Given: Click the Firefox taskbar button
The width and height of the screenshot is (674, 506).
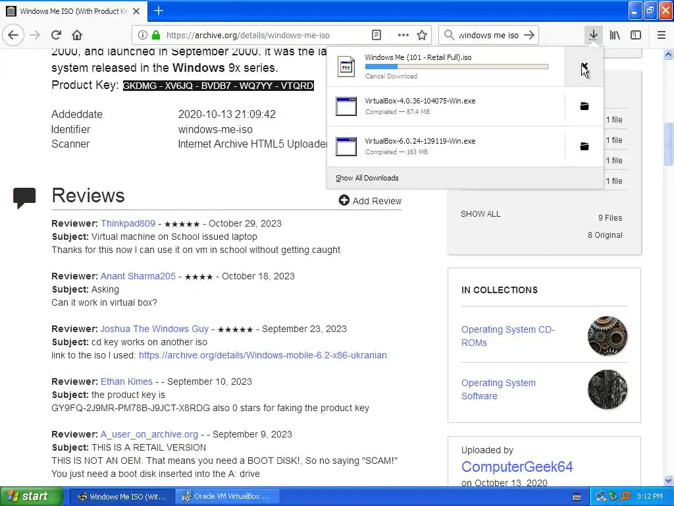Looking at the screenshot, I should click(x=122, y=496).
